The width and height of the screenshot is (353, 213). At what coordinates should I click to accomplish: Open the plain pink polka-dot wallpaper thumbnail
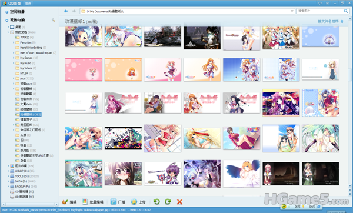[84, 69]
